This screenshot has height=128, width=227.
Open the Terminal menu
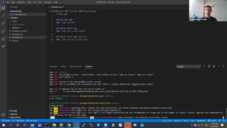[x=48, y=2]
